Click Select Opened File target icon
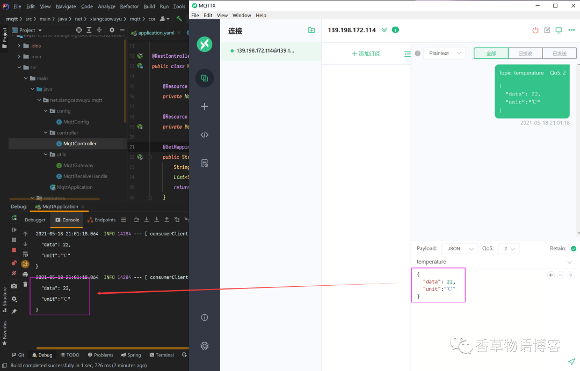This screenshot has height=371, width=580. pyautogui.click(x=79, y=30)
